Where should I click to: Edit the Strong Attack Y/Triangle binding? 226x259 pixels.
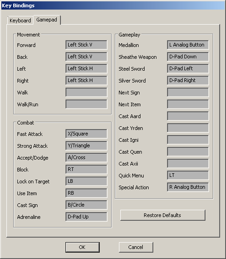[x=86, y=146]
